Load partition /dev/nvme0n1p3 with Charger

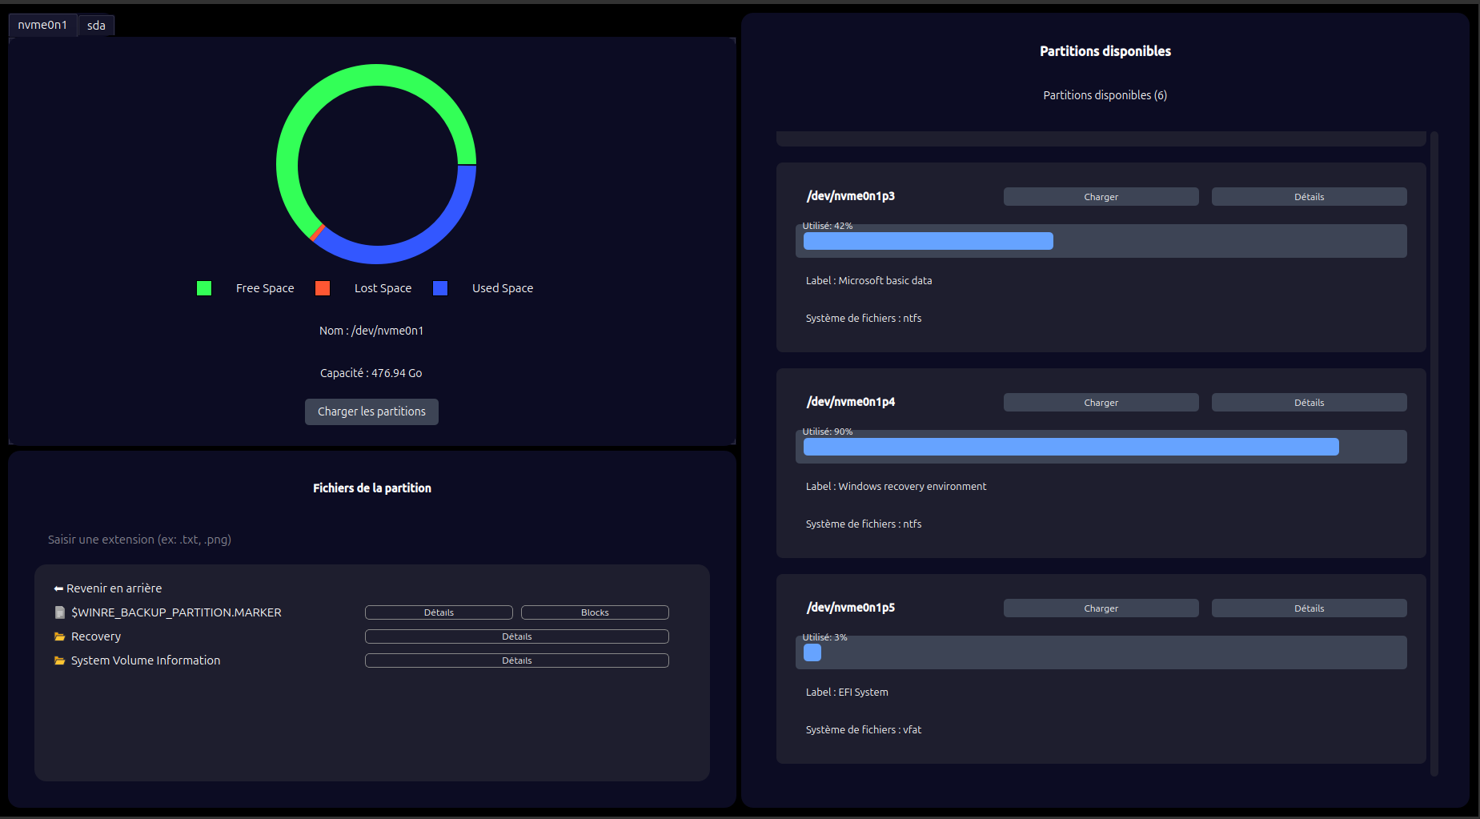[1101, 197]
